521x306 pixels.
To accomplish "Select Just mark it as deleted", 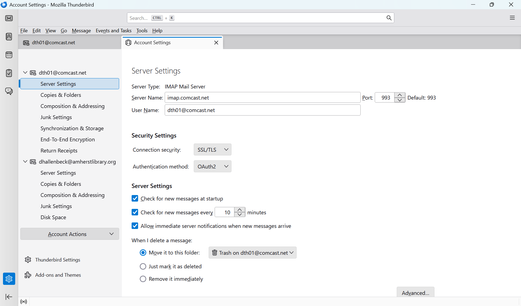I will 143,266.
